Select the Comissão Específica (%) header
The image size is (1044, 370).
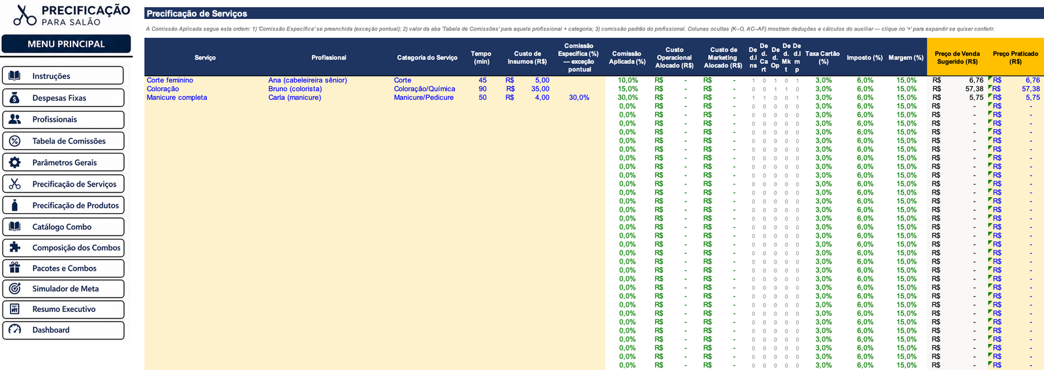[x=579, y=57]
